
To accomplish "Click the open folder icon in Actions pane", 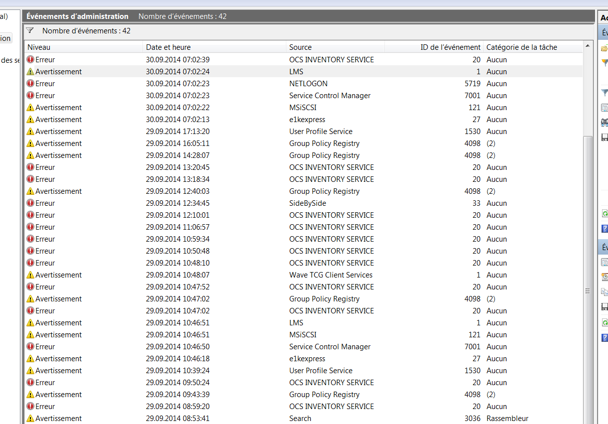I will pyautogui.click(x=605, y=48).
